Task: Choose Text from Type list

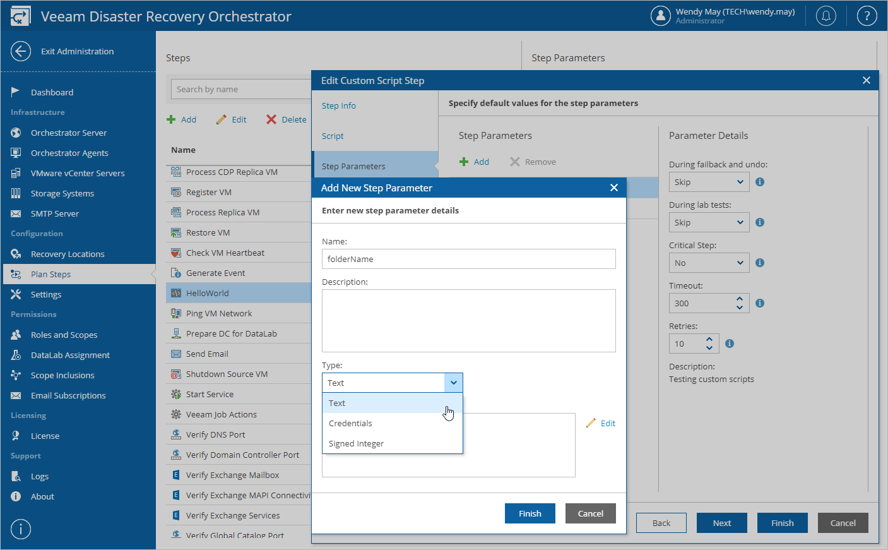Action: click(393, 403)
